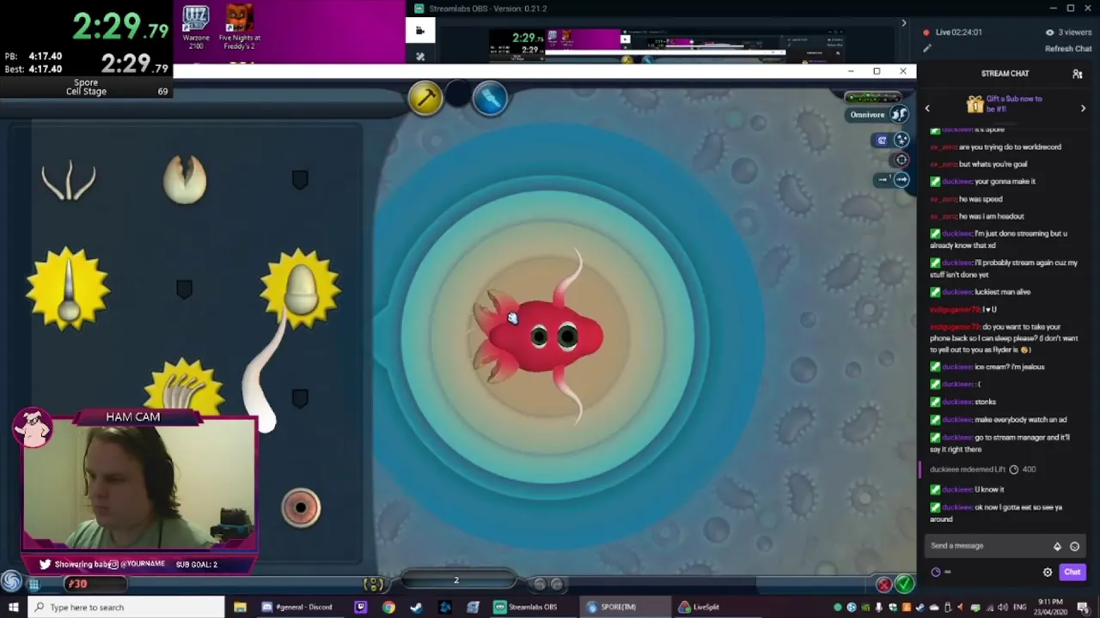Screen dimensions: 1100x618
Task: Click the speed arrows stat icon
Action: (900, 179)
